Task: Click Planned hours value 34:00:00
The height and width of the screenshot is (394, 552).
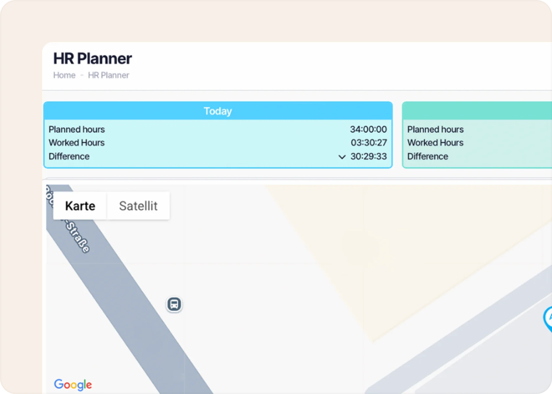Action: click(x=368, y=129)
